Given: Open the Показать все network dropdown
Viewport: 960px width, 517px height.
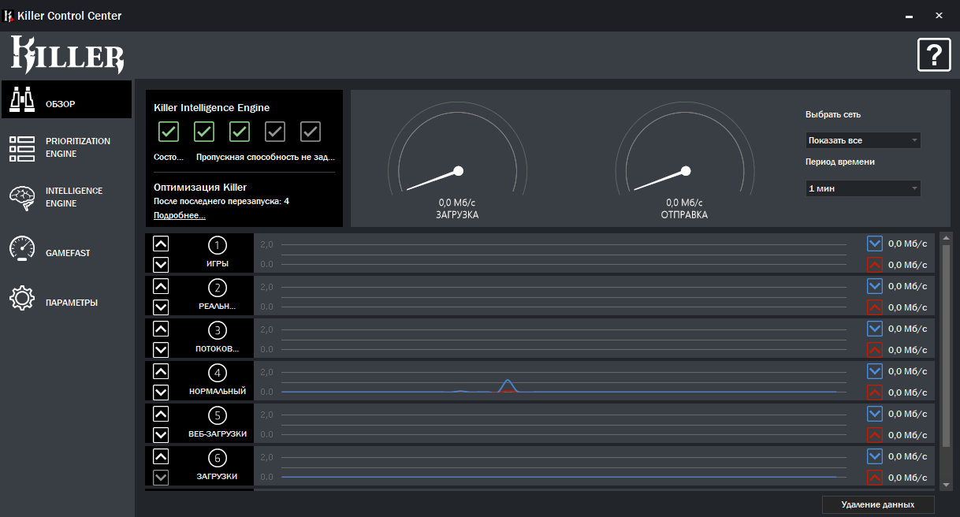Looking at the screenshot, I should (862, 140).
